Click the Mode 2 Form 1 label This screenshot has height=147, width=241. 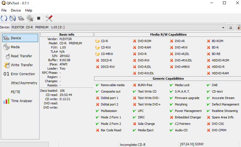tap(111, 117)
